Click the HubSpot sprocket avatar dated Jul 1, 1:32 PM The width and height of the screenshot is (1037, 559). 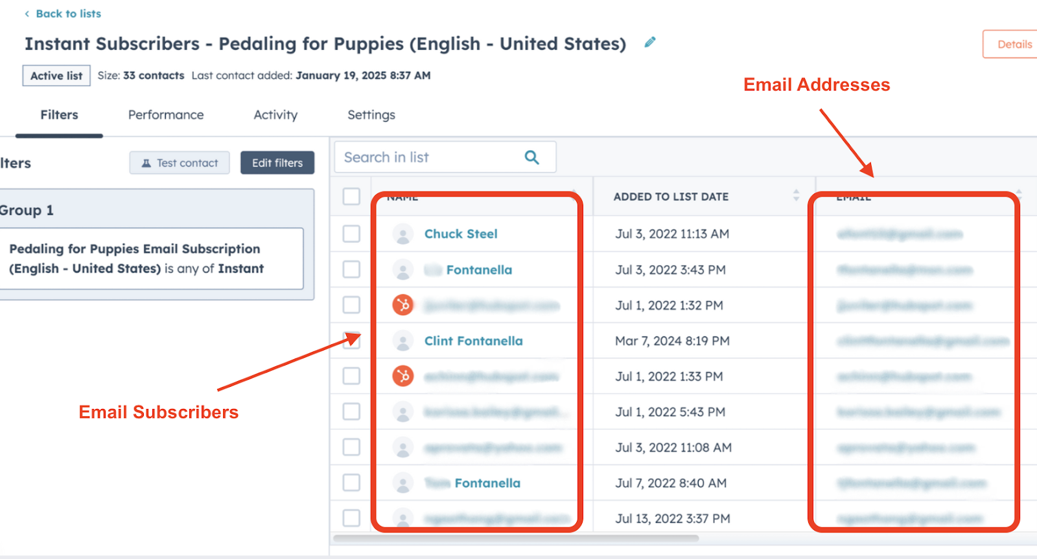(x=403, y=305)
